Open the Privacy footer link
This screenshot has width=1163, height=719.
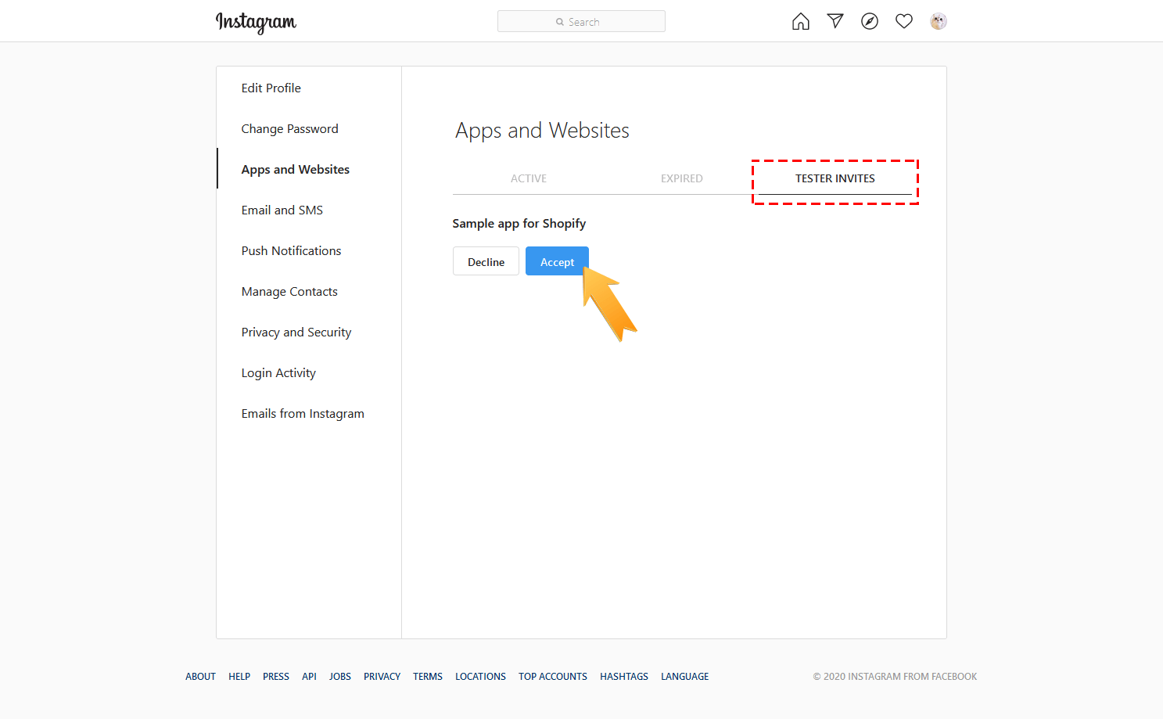tap(382, 677)
